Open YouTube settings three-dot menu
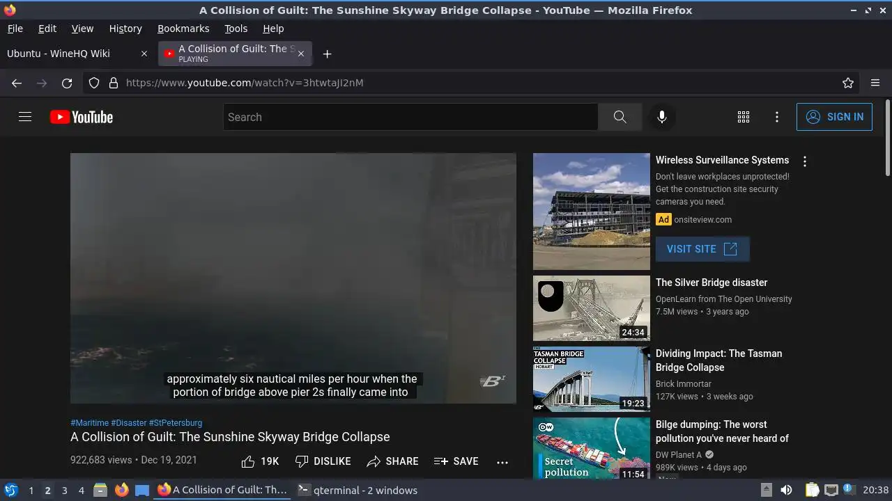Screen dimensions: 892x501 tap(777, 117)
